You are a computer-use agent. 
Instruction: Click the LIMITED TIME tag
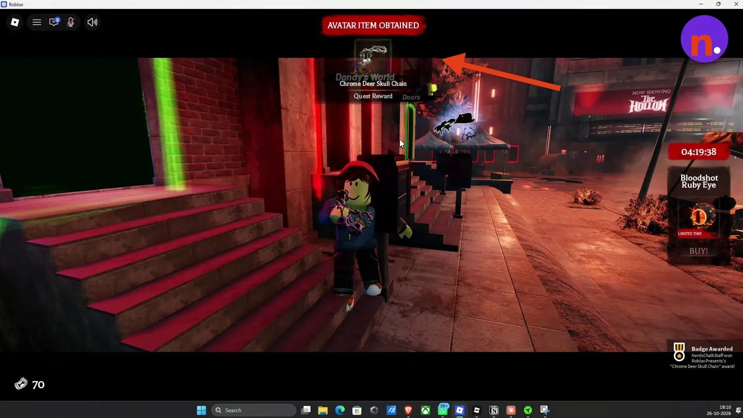pyautogui.click(x=690, y=234)
